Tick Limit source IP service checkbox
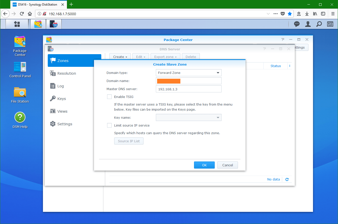The height and width of the screenshot is (224, 338). (x=109, y=125)
